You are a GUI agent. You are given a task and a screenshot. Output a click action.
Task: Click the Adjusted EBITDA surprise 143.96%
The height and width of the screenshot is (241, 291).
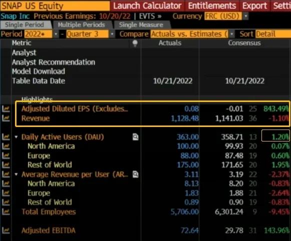(276, 230)
